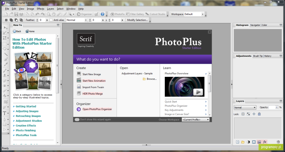285x152 pixels.
Task: Select the New Selection mode button
Action: click(6, 20)
